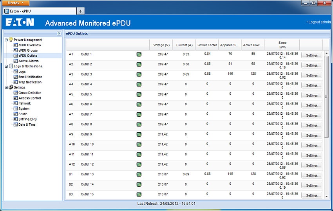Open SMTP & DNS settings
The width and height of the screenshot is (333, 211).
[27, 119]
